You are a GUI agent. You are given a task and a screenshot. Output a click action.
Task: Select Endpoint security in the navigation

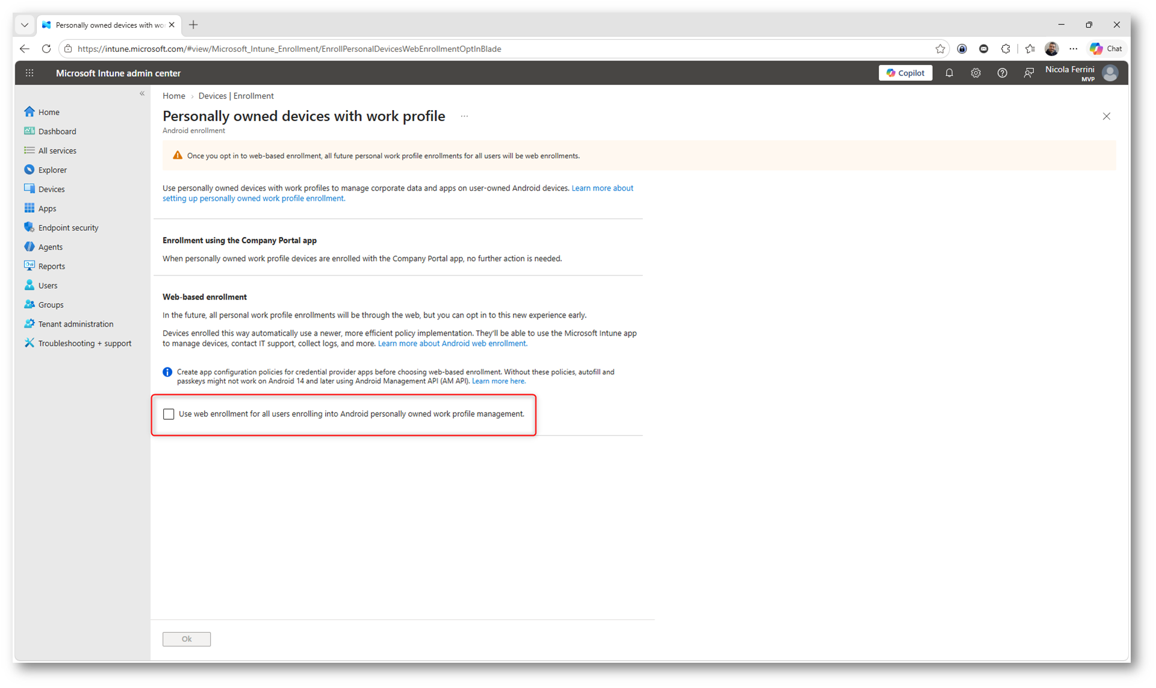pos(68,227)
